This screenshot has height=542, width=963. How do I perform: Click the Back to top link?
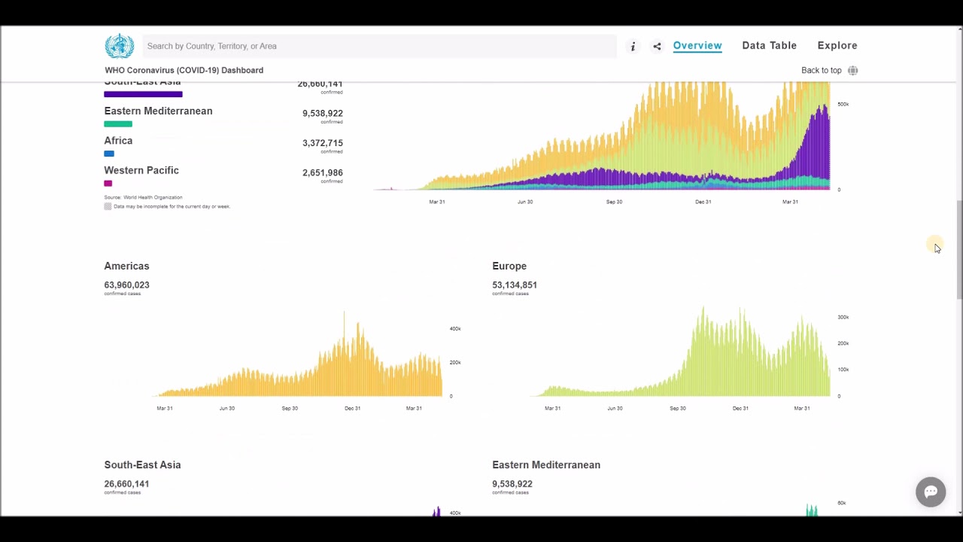(x=821, y=70)
